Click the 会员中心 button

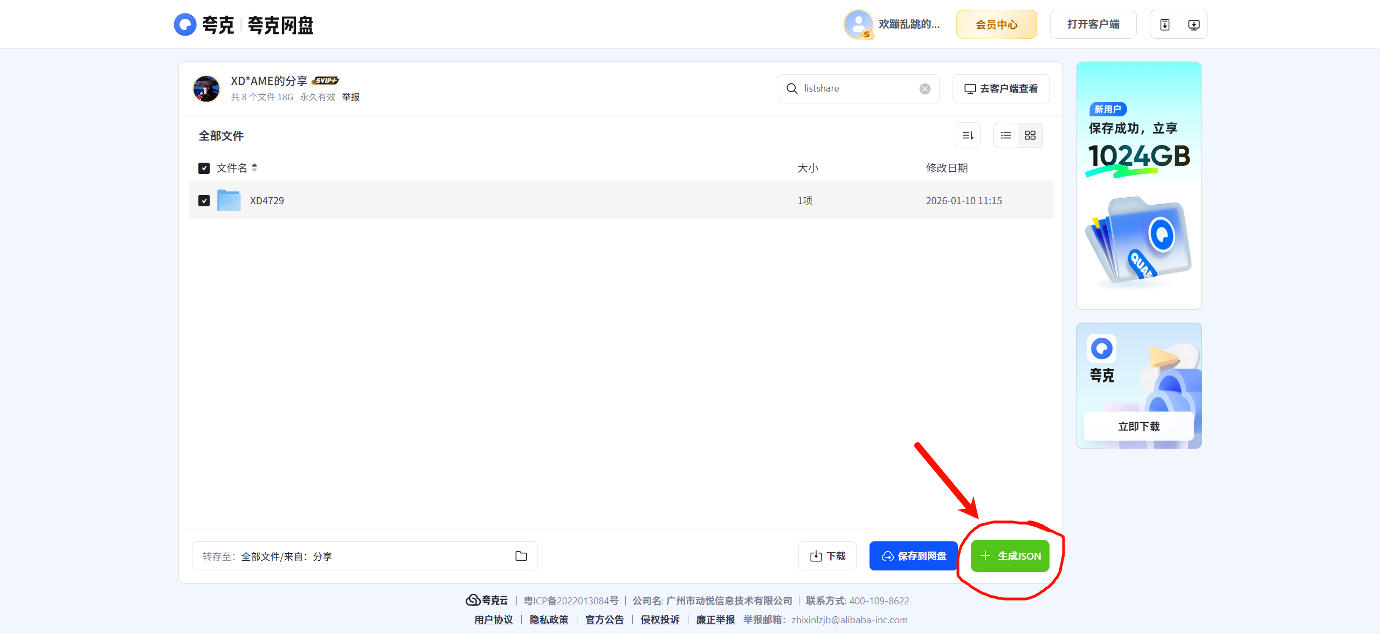996,25
